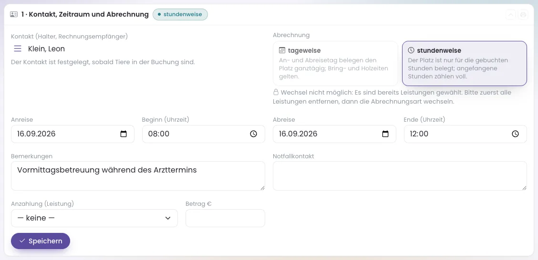
Task: Click the Bemerkungen label
Action: tap(31, 156)
